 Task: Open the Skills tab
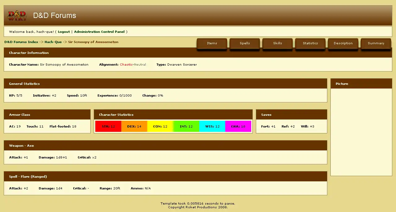click(x=278, y=43)
